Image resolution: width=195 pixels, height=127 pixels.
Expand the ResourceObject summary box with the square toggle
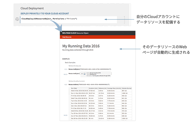coord(82,74)
